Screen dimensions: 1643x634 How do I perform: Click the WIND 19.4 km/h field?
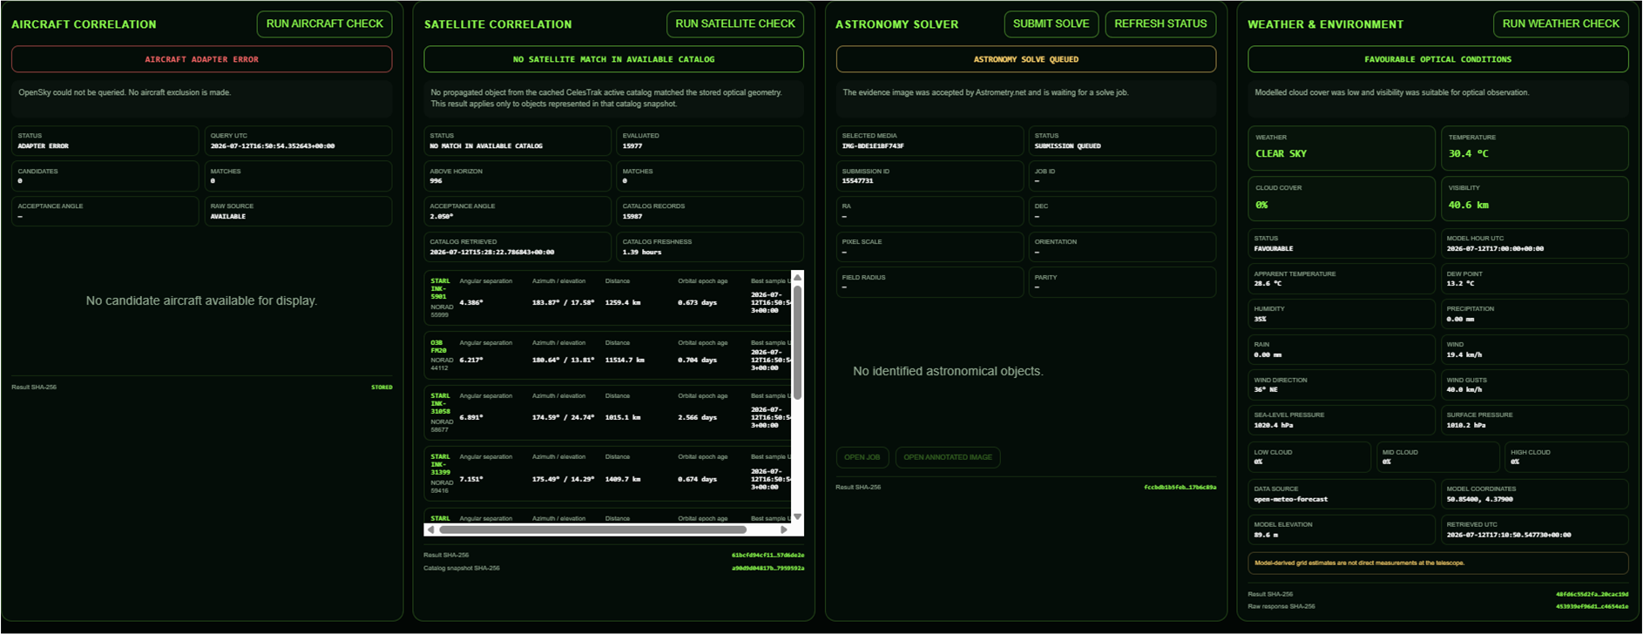tap(1534, 350)
